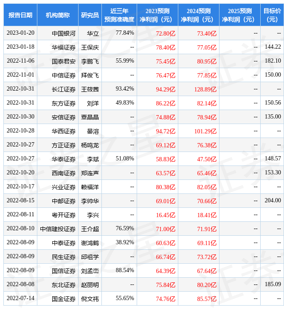284x309 pixels.
Task: Select the 中信建投证券 institution cell
Action: [x=58, y=229]
